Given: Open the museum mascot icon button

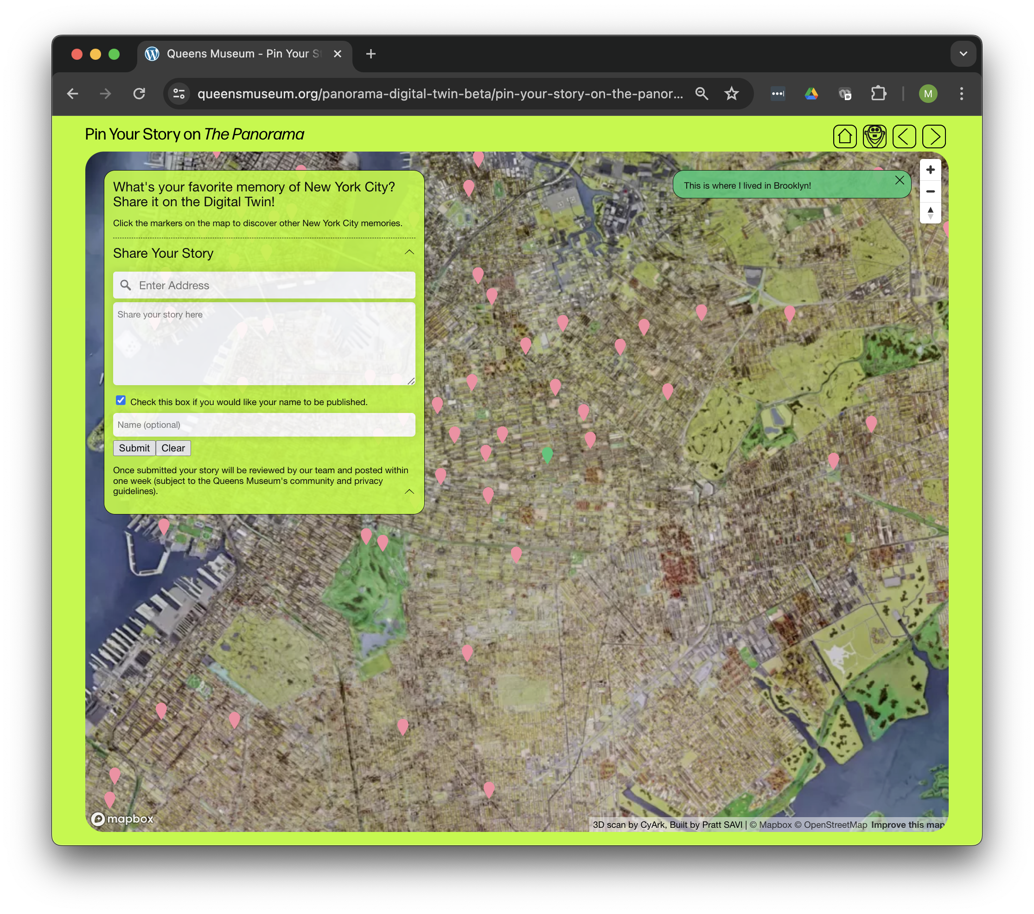Looking at the screenshot, I should pyautogui.click(x=874, y=136).
